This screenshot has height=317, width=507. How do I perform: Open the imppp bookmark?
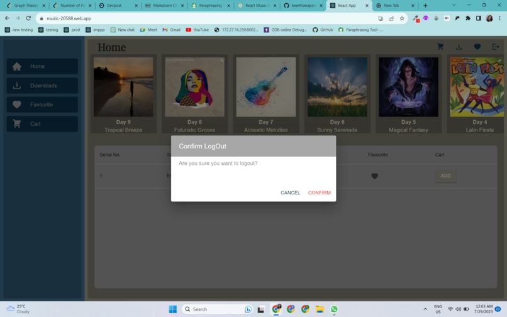95,30
